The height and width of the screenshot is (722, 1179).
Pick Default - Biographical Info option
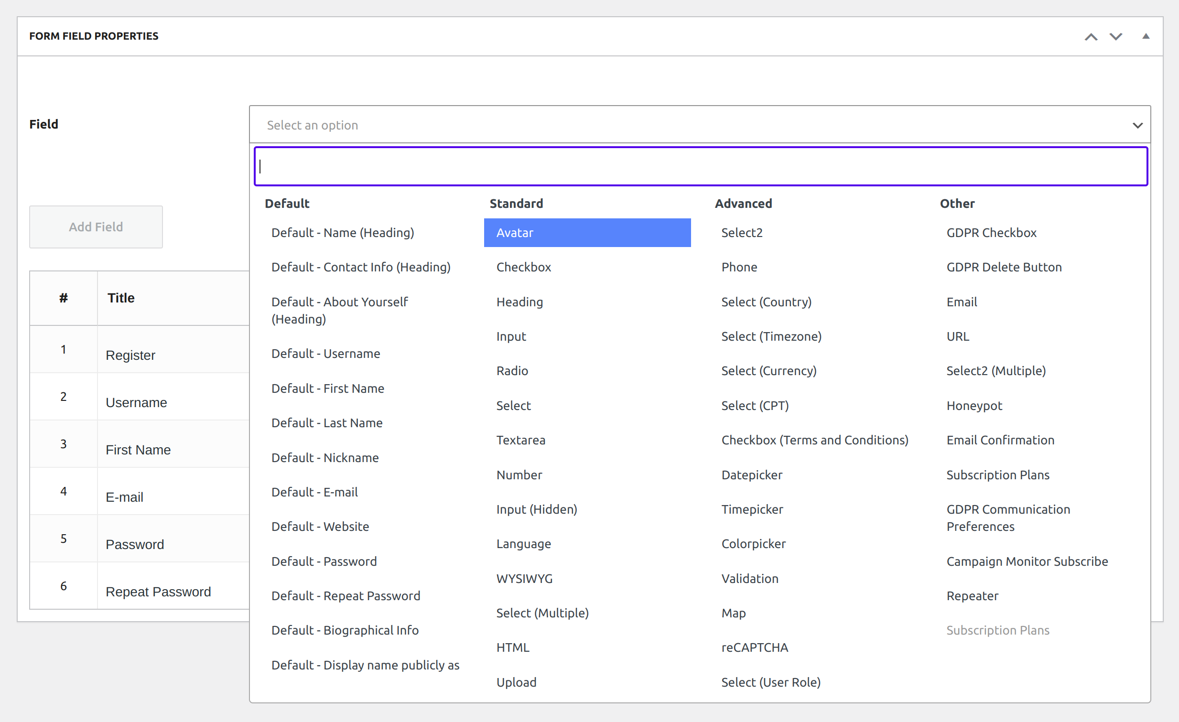pyautogui.click(x=345, y=631)
